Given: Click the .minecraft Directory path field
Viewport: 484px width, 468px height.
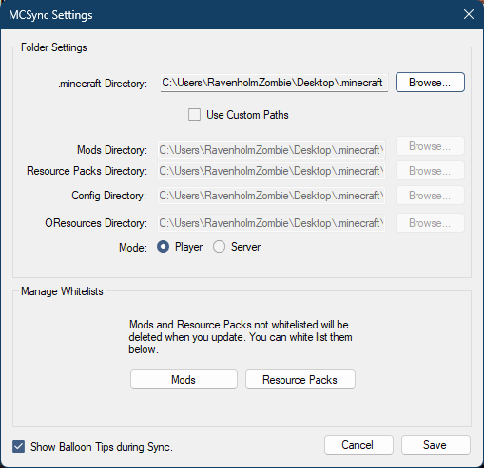Looking at the screenshot, I should click(x=274, y=83).
